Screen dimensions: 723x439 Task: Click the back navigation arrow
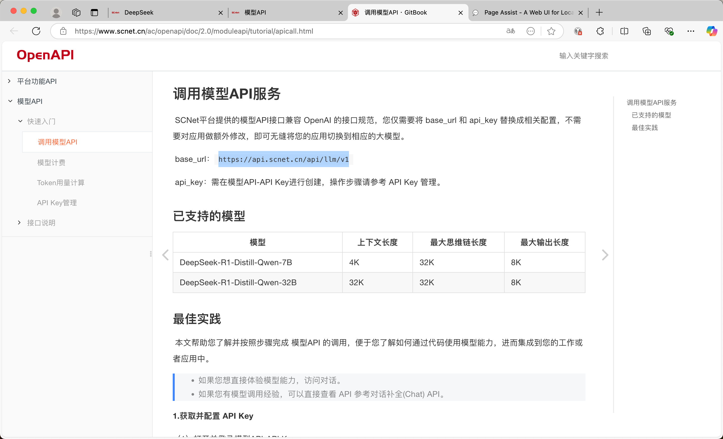pos(14,31)
